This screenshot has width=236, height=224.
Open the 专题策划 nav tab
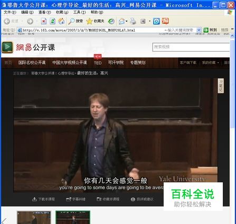138,63
